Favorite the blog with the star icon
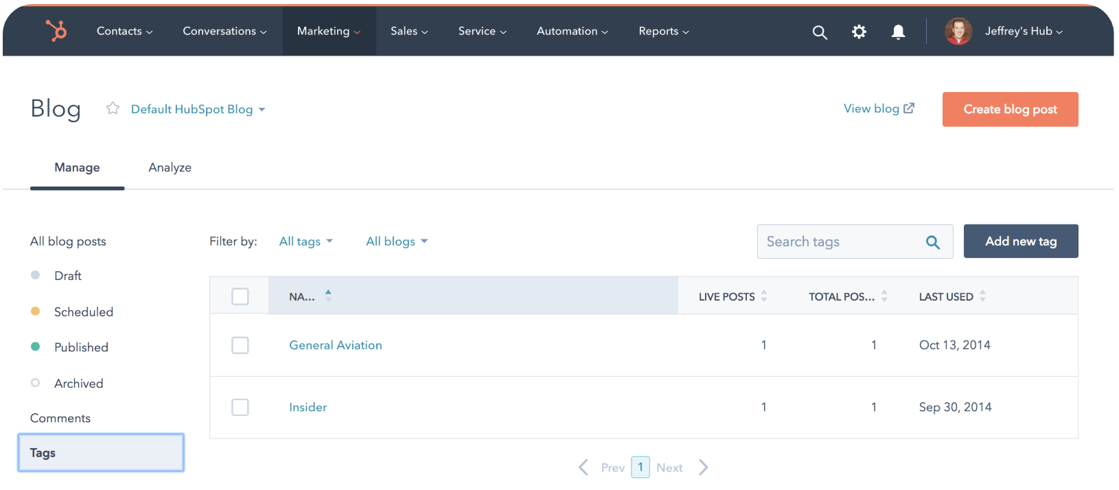This screenshot has width=1119, height=490. click(x=113, y=108)
